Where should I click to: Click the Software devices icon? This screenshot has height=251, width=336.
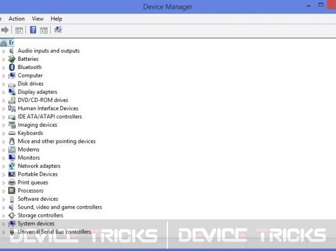pos(12,199)
